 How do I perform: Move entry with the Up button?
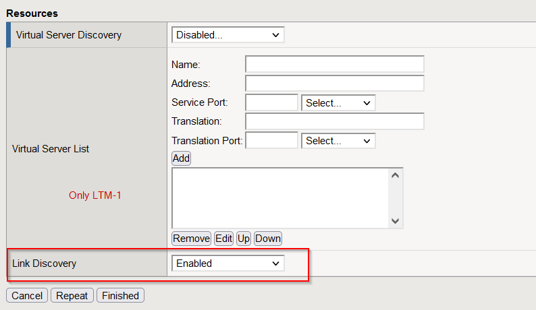244,239
